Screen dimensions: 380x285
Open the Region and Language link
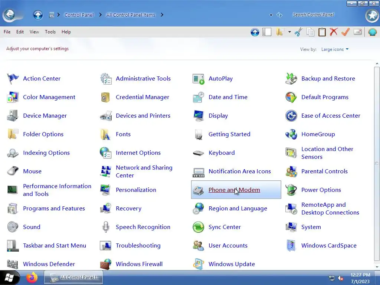[x=238, y=209]
